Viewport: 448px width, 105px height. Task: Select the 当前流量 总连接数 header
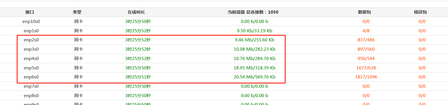(x=253, y=12)
